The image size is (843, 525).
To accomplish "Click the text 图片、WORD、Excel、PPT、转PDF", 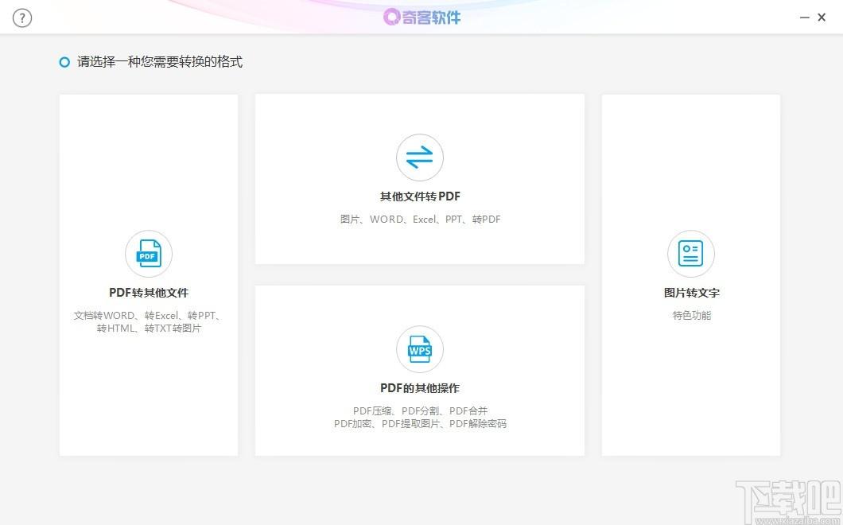I will pyautogui.click(x=421, y=219).
